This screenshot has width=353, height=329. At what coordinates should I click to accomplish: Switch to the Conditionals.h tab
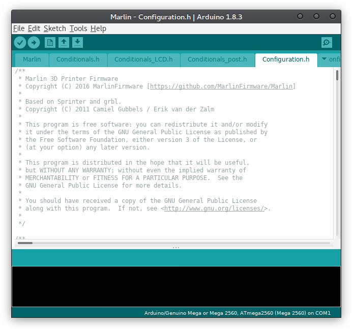78,59
